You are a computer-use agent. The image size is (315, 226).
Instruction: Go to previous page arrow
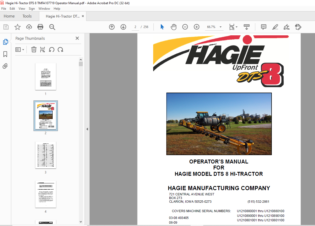(x=112, y=27)
